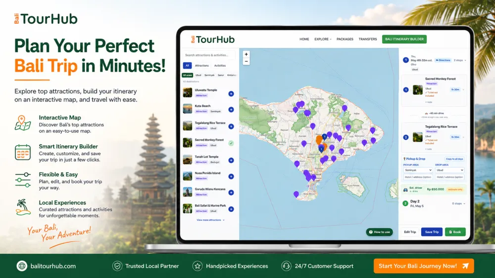The height and width of the screenshot is (278, 495).
Task: Click the Local Experiences palm tree icon
Action: point(23,207)
